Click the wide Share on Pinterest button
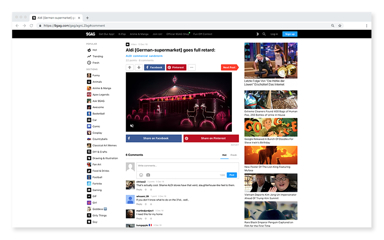 click(x=211, y=138)
